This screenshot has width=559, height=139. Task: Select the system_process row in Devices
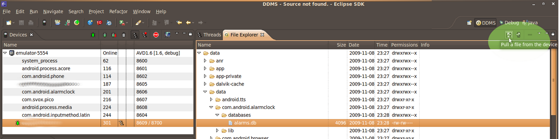(x=98, y=61)
